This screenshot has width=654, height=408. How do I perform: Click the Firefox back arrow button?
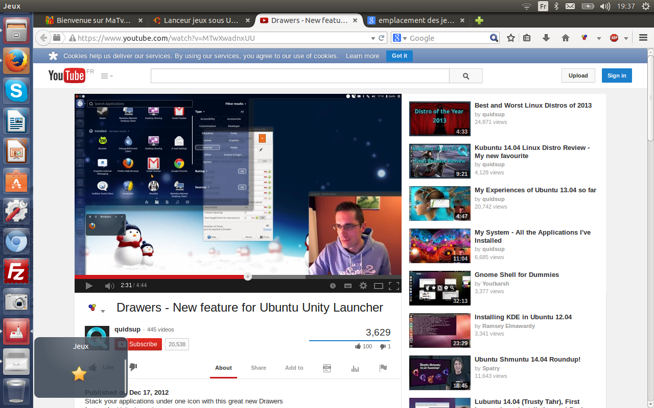coord(43,38)
